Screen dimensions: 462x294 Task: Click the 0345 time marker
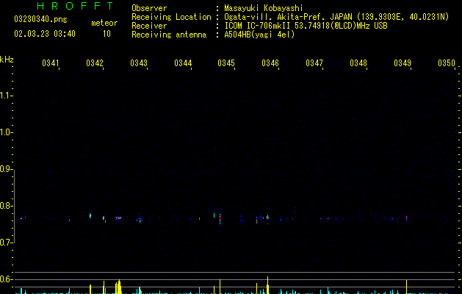point(226,62)
